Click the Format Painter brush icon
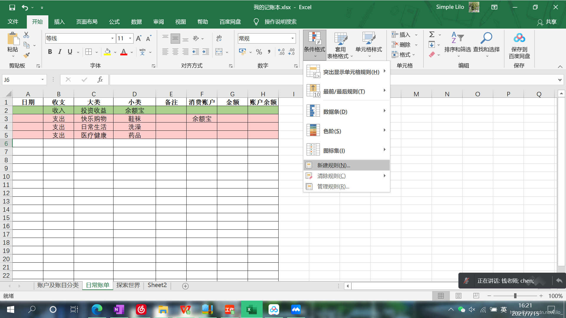This screenshot has height=318, width=566. click(x=27, y=55)
